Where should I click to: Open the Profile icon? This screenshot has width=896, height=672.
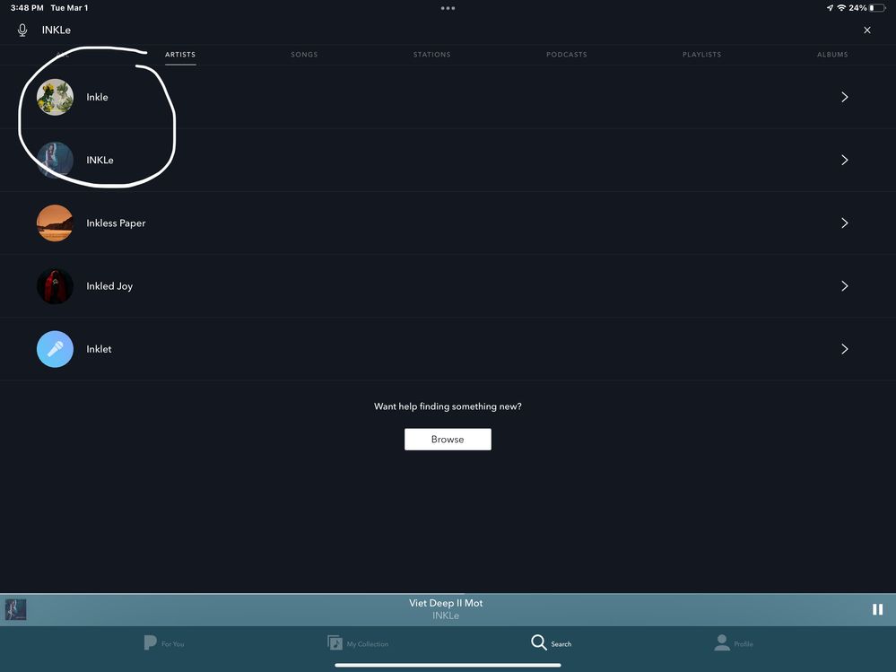click(x=722, y=643)
